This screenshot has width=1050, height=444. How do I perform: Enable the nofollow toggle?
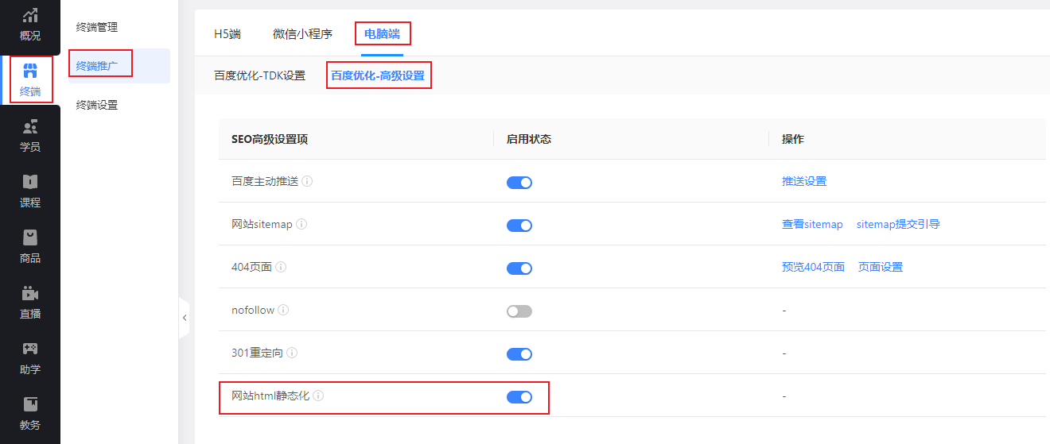(519, 311)
